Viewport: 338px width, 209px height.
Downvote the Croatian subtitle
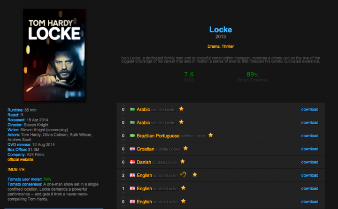[x=123, y=153]
